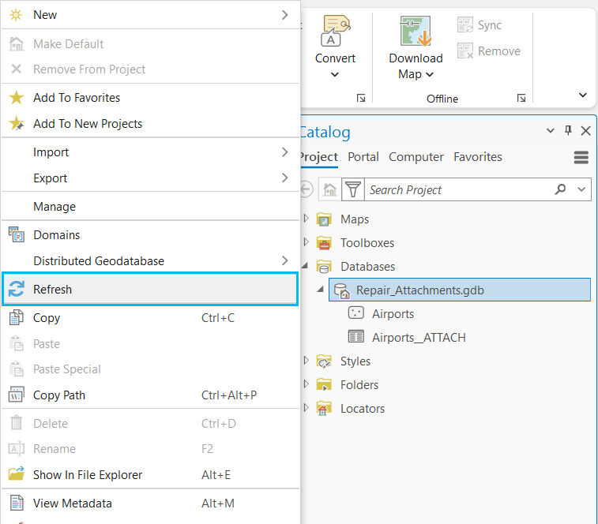The image size is (598, 524).
Task: Click the Catalog back arrow button
Action: pyautogui.click(x=307, y=189)
